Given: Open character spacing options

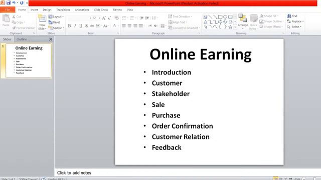Looking at the screenshot, I should (98, 25).
